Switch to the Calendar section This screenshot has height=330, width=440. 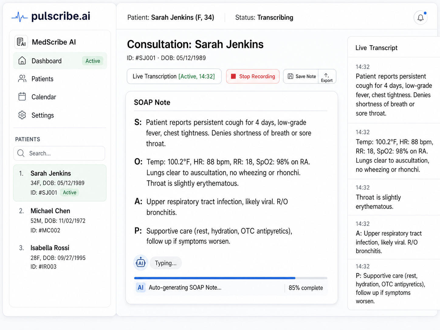(x=43, y=97)
